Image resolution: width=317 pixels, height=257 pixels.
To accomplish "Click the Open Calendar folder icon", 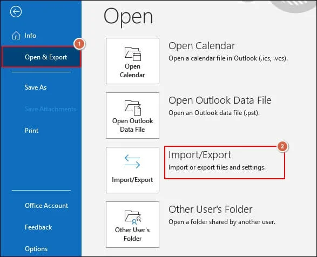I will pos(133,54).
